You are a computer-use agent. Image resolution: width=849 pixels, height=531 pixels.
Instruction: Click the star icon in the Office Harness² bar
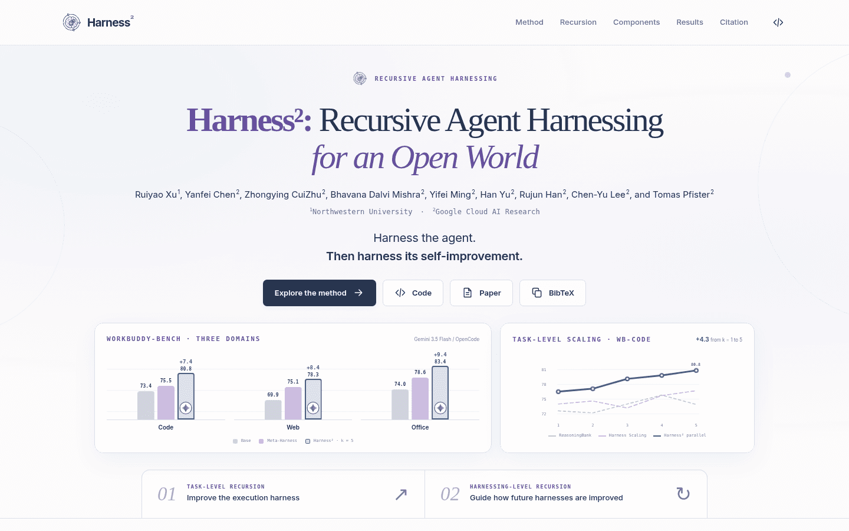pos(440,408)
